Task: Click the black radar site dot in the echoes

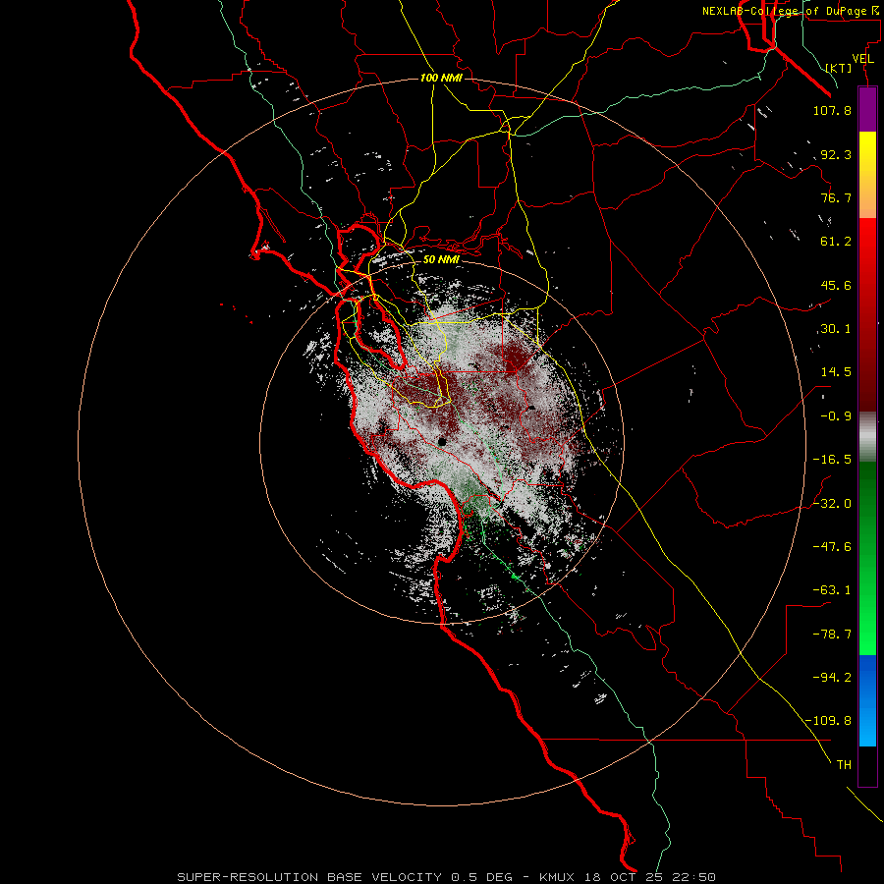Action: point(441,441)
